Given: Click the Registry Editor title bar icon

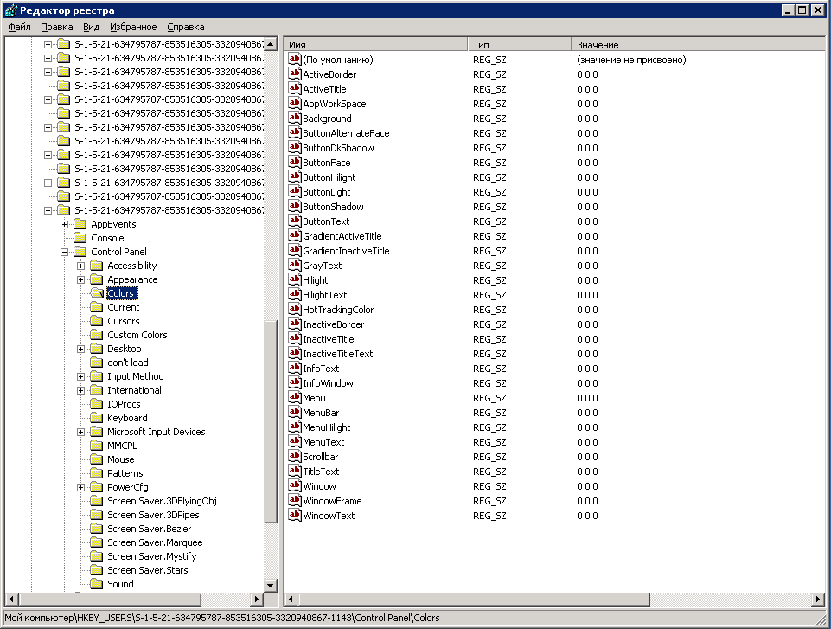Looking at the screenshot, I should click(x=10, y=10).
